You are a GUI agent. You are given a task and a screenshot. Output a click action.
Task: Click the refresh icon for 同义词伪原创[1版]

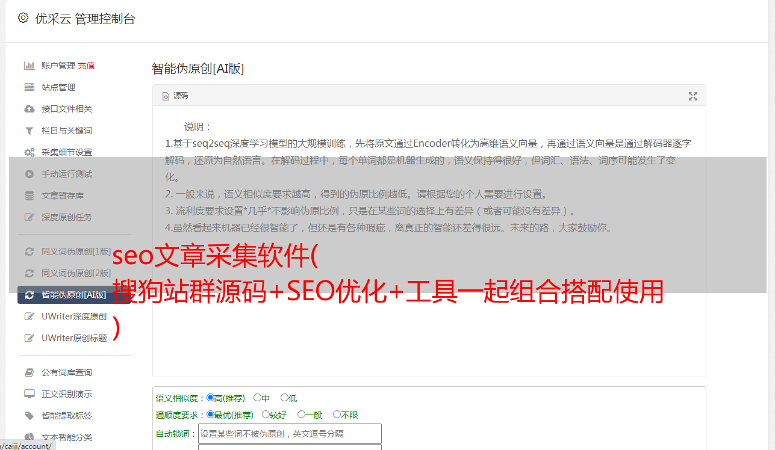(x=29, y=251)
